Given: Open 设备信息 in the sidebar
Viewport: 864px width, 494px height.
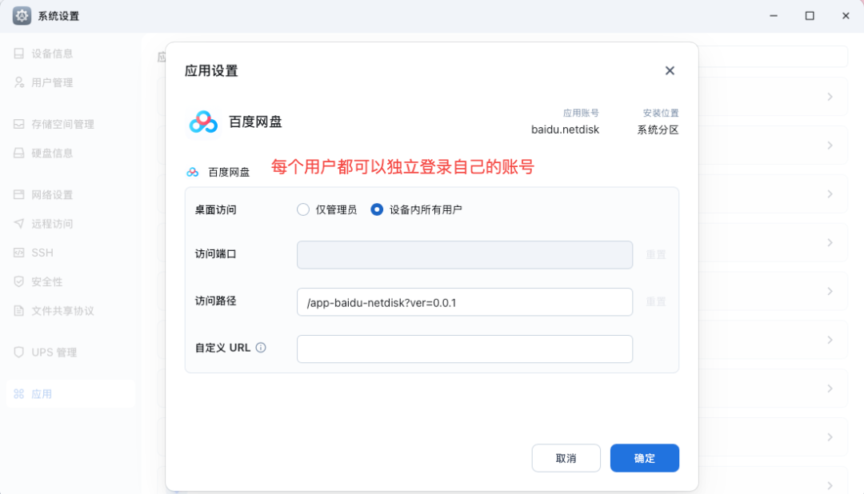Looking at the screenshot, I should click(43, 54).
